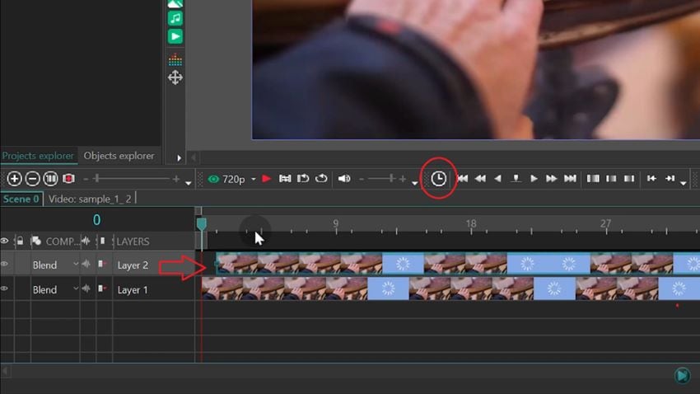This screenshot has width=700, height=394.
Task: Click the red play preview button
Action: click(267, 179)
